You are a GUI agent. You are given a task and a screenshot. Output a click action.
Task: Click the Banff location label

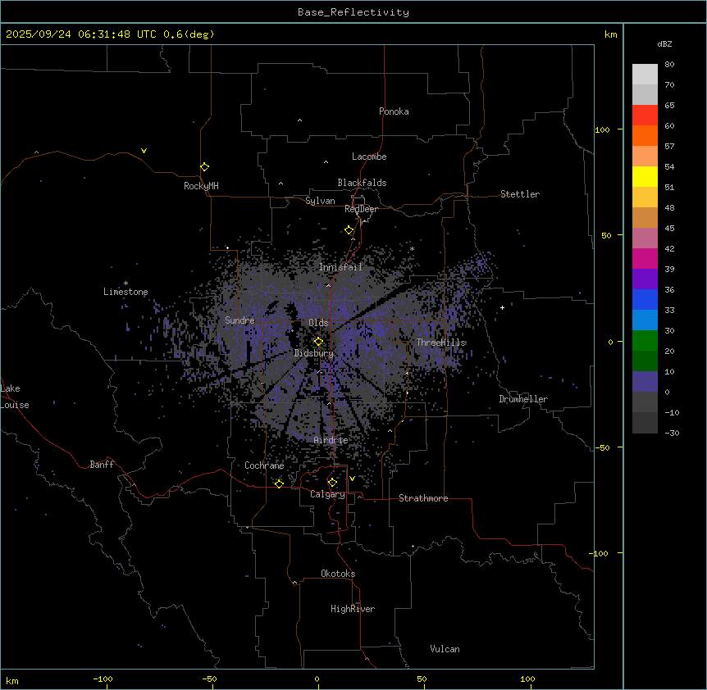point(102,465)
